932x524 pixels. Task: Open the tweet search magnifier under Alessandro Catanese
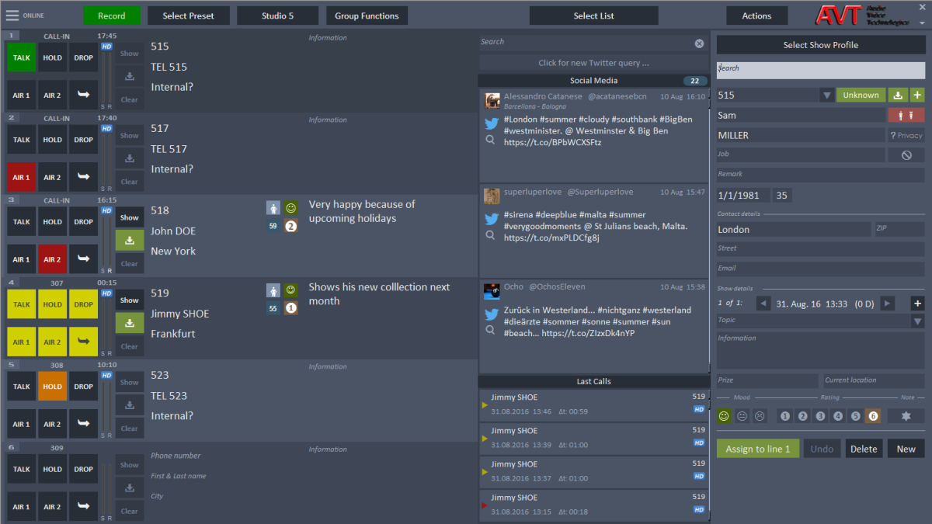[492, 141]
